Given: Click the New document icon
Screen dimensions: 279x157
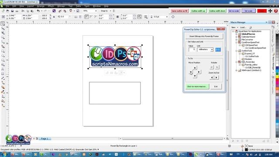Looking at the screenshot, I should click(3, 11).
